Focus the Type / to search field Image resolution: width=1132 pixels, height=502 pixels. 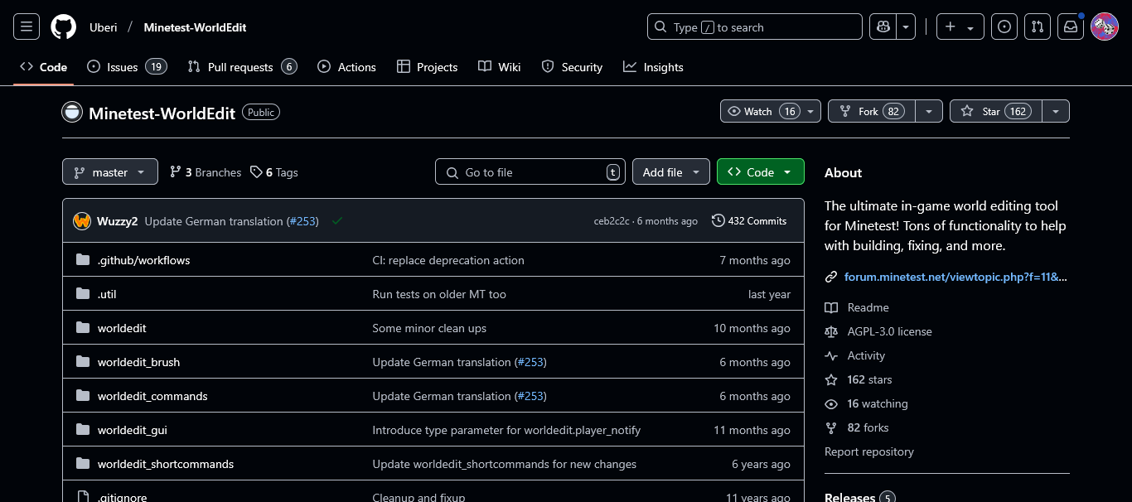[x=755, y=27]
